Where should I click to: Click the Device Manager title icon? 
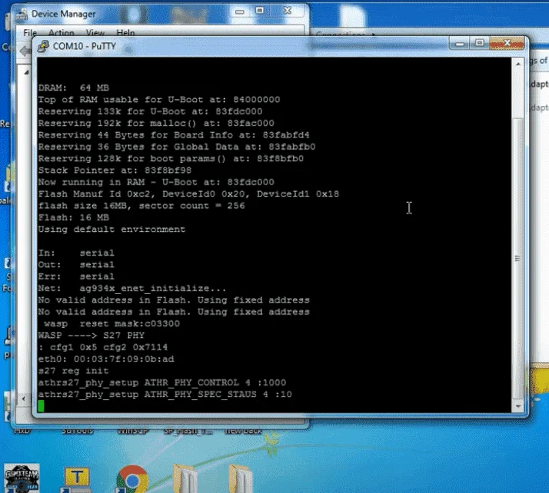tap(22, 14)
